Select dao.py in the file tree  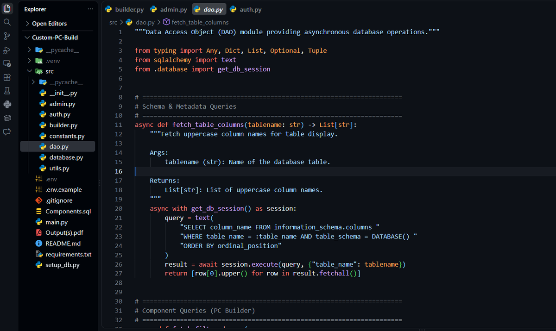tap(58, 147)
